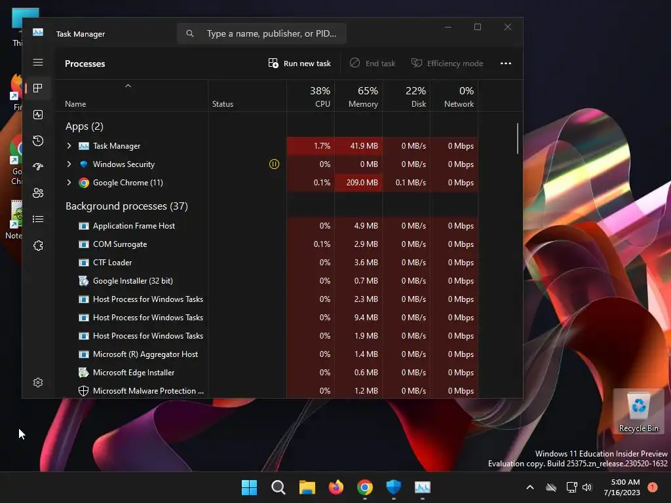Select the Application Frame Host process
This screenshot has width=671, height=503.
134,226
